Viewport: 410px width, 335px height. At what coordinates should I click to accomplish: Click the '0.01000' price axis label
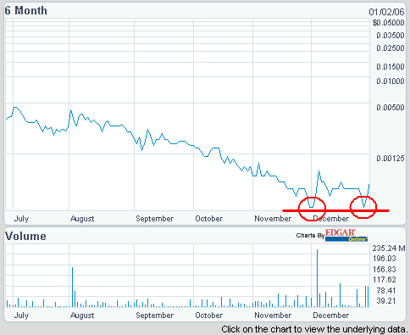click(x=391, y=81)
